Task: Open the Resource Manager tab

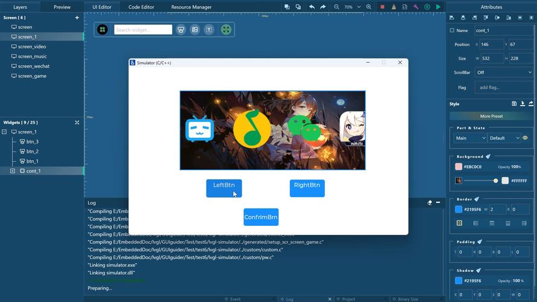Action: click(x=191, y=7)
